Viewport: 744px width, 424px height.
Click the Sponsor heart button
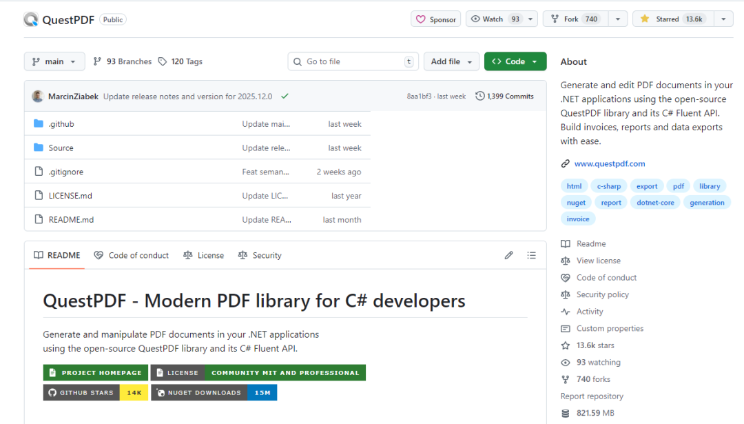click(436, 19)
